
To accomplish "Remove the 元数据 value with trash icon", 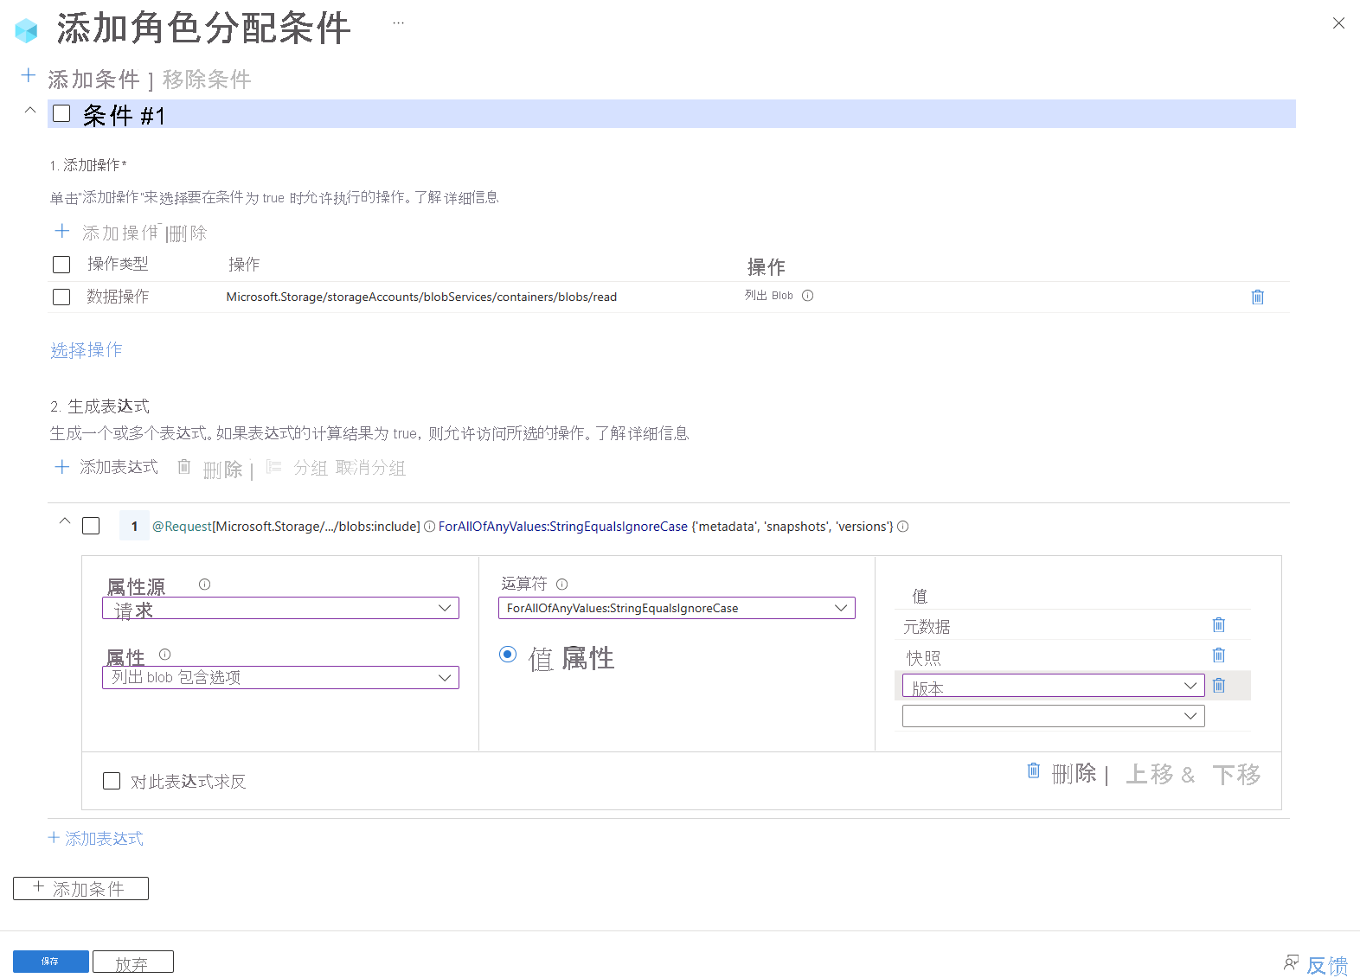I will 1219,624.
